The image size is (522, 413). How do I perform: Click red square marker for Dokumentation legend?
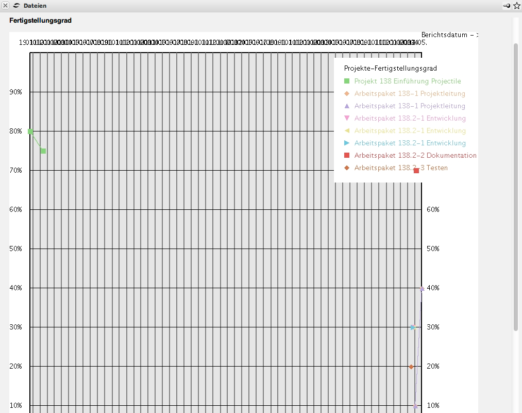[347, 155]
